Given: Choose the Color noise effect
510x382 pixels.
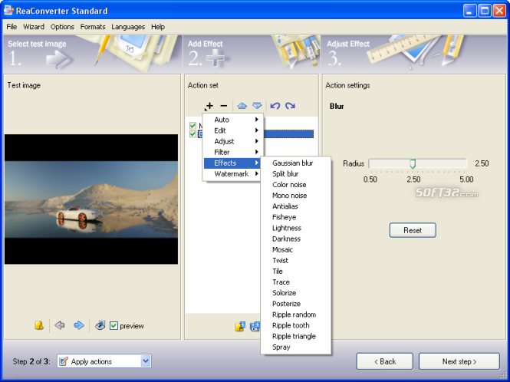Looking at the screenshot, I should coord(296,185).
